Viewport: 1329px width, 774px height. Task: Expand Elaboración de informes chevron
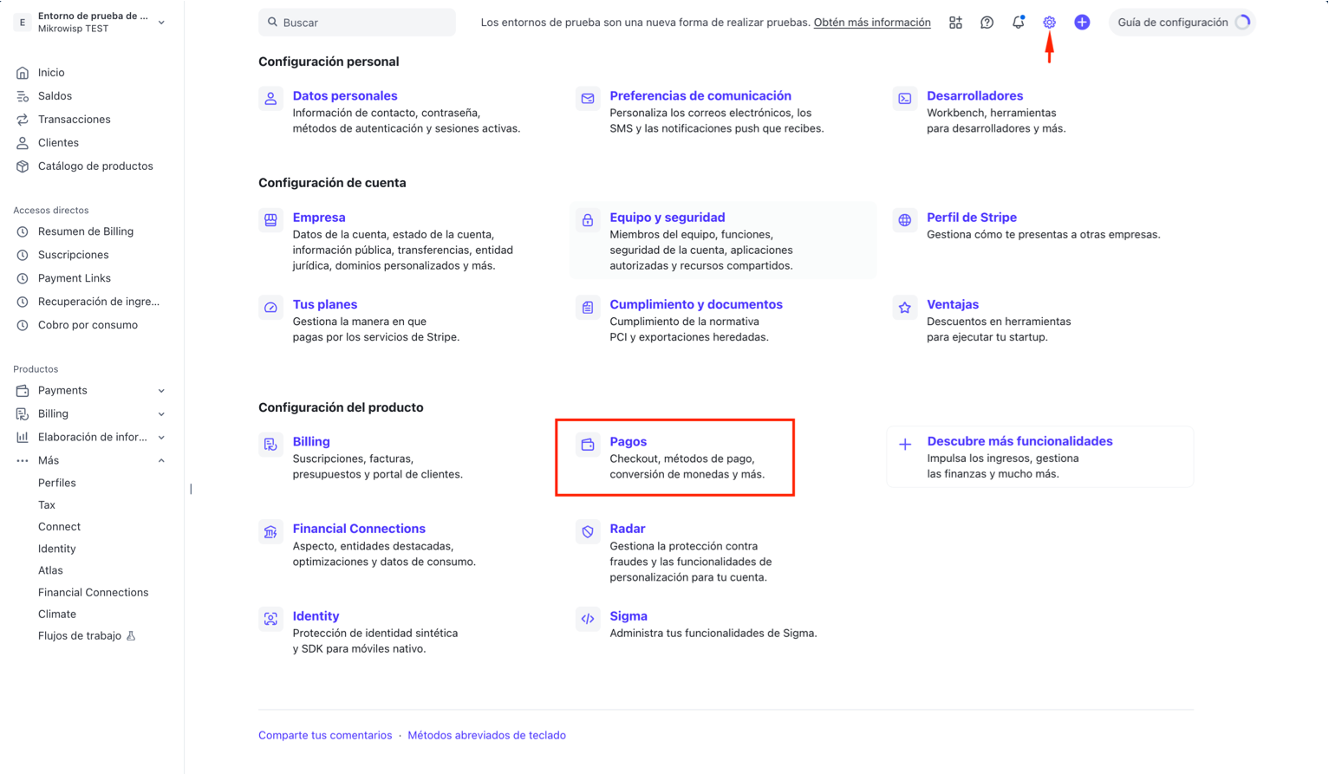coord(161,438)
